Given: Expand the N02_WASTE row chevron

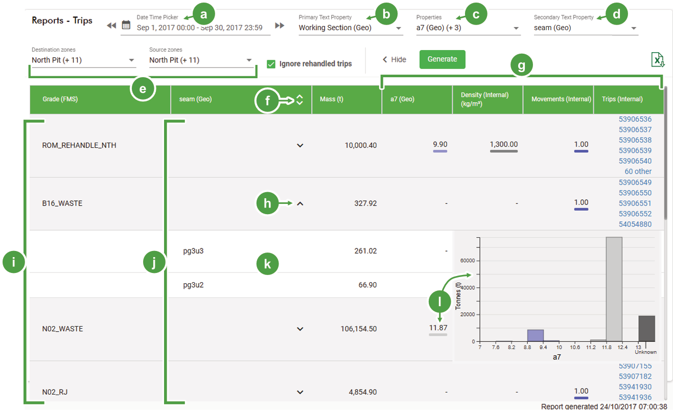Looking at the screenshot, I should (300, 329).
